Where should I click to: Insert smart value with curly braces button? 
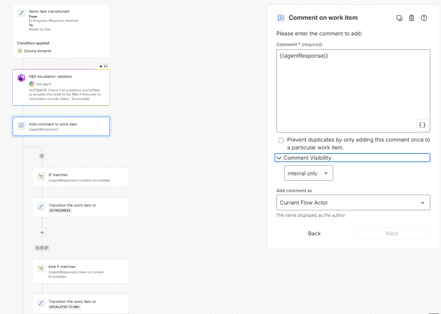click(422, 125)
